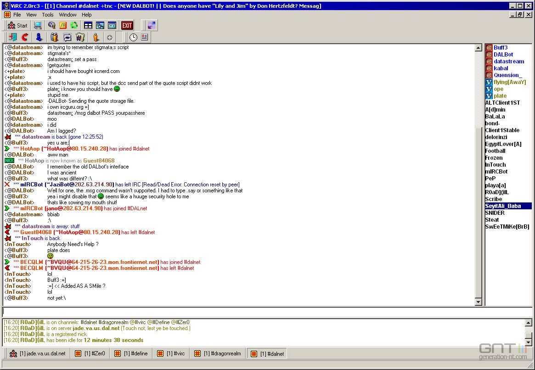Select ALTClient1ST in the nick list

(508, 103)
